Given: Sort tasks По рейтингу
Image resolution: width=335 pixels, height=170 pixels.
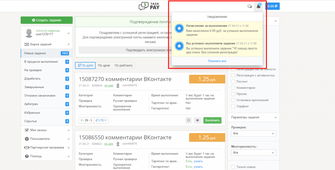Looking at the screenshot, I should point(123,65).
